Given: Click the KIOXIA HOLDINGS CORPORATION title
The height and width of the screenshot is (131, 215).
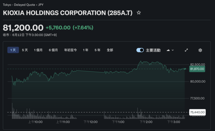Looking at the screenshot, I should click(x=68, y=13).
